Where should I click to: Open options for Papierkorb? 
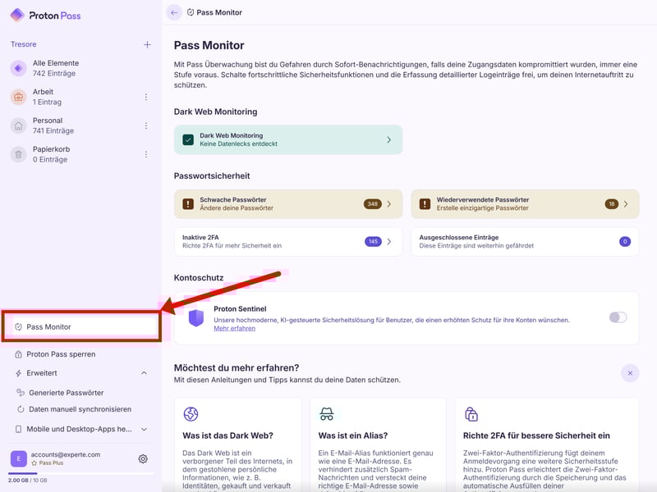click(x=146, y=154)
